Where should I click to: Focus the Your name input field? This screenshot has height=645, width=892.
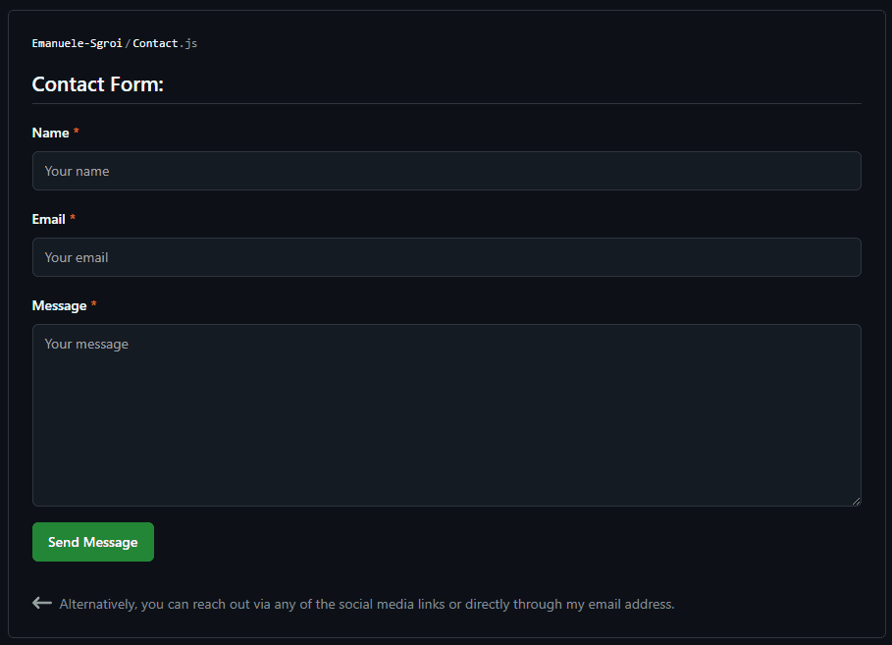pos(446,171)
